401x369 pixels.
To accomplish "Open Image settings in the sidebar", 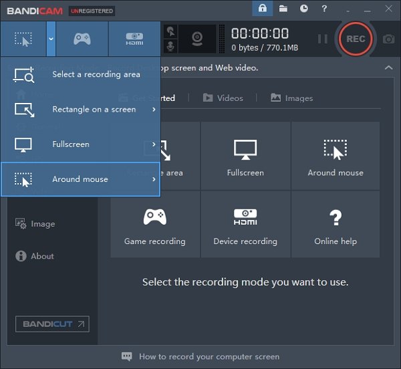I will (35, 224).
